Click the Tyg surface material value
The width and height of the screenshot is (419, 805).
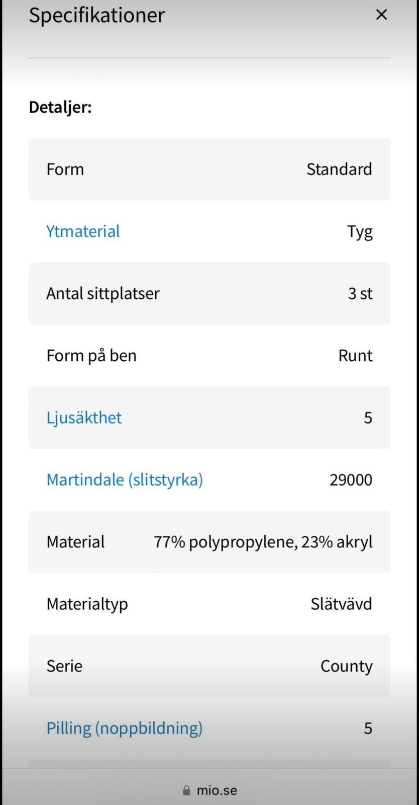pyautogui.click(x=360, y=232)
